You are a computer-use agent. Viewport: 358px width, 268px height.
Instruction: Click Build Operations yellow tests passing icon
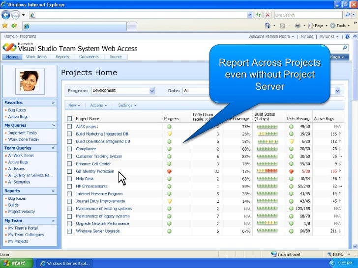pyautogui.click(x=292, y=141)
